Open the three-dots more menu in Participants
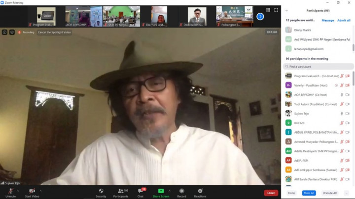 pos(347,193)
